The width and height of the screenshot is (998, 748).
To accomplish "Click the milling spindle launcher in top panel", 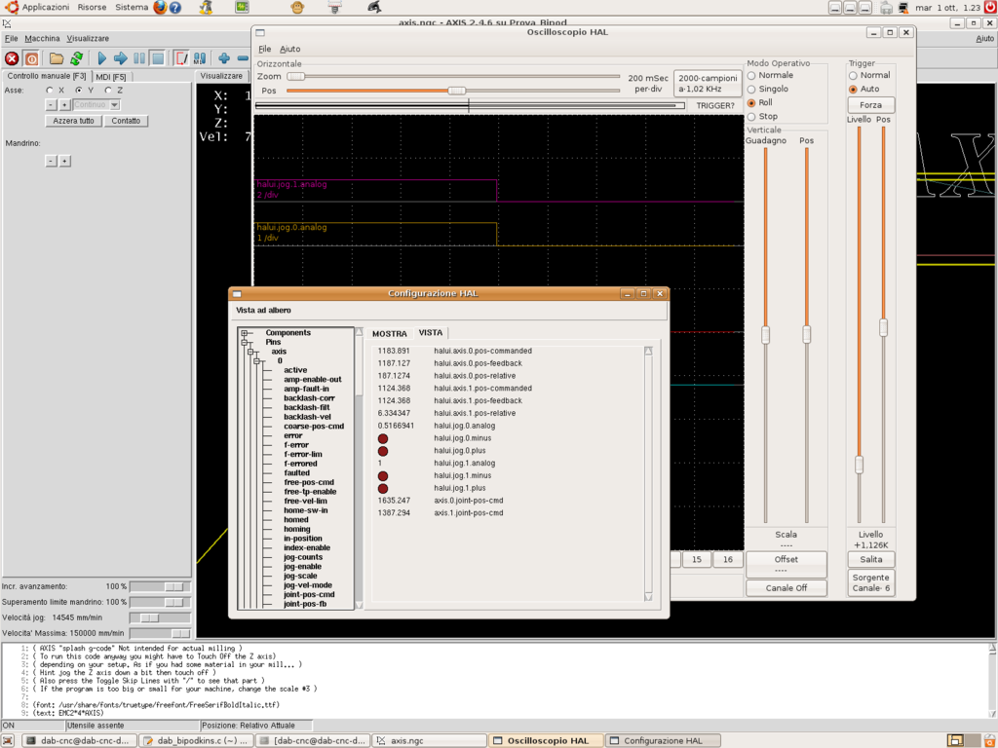I will click(x=335, y=7).
